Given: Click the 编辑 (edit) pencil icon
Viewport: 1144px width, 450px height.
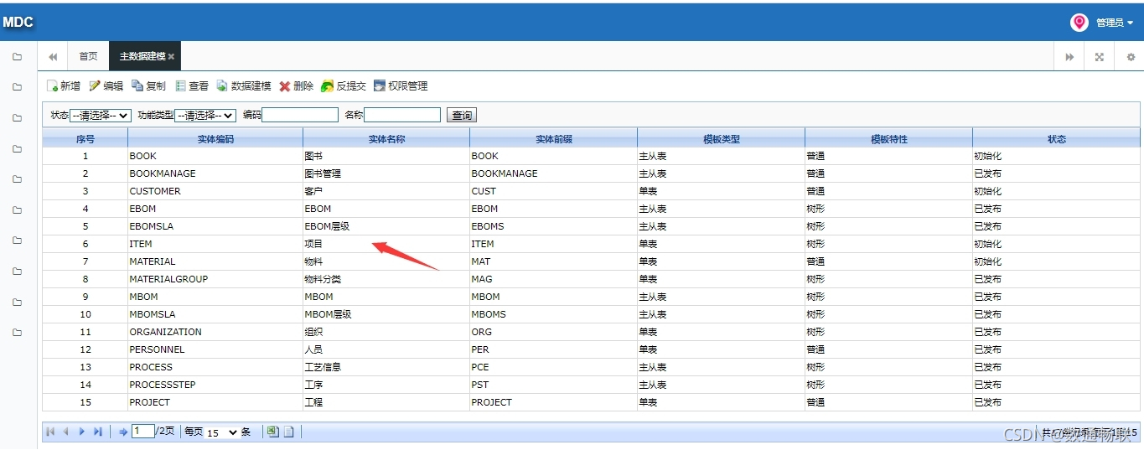Looking at the screenshot, I should click(95, 86).
